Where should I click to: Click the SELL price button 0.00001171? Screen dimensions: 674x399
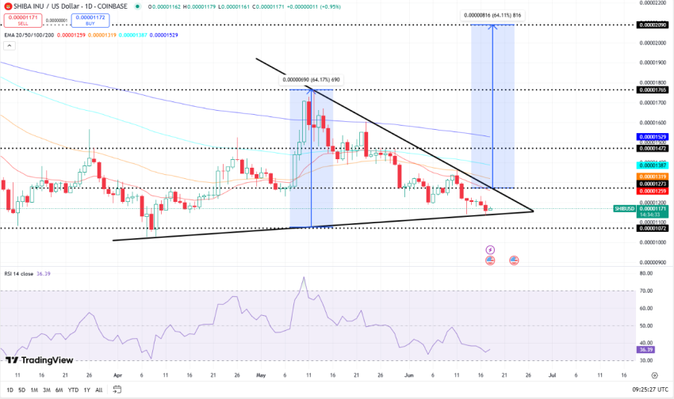pyautogui.click(x=23, y=20)
